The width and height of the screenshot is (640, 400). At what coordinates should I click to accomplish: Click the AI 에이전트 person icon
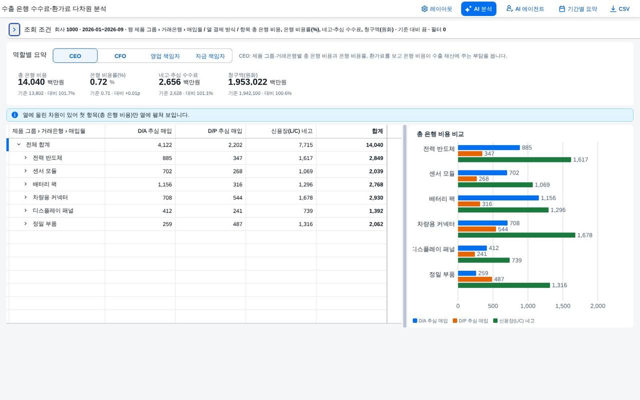click(x=509, y=8)
